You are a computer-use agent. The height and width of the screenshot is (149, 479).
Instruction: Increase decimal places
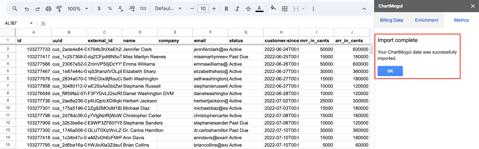pos(132,9)
